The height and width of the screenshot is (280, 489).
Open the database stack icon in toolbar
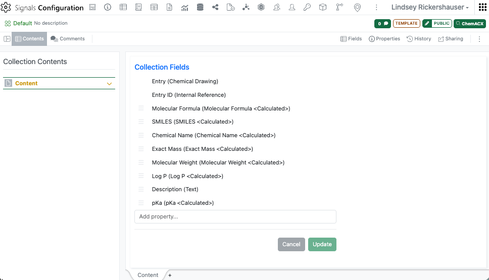pos(200,7)
